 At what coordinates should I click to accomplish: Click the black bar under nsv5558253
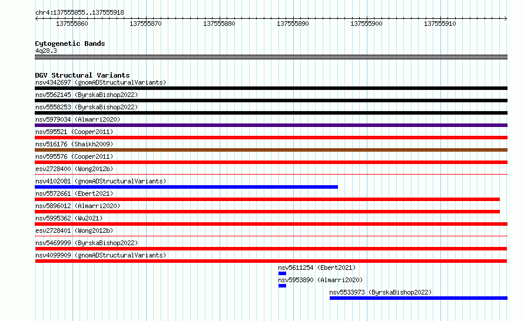271,113
